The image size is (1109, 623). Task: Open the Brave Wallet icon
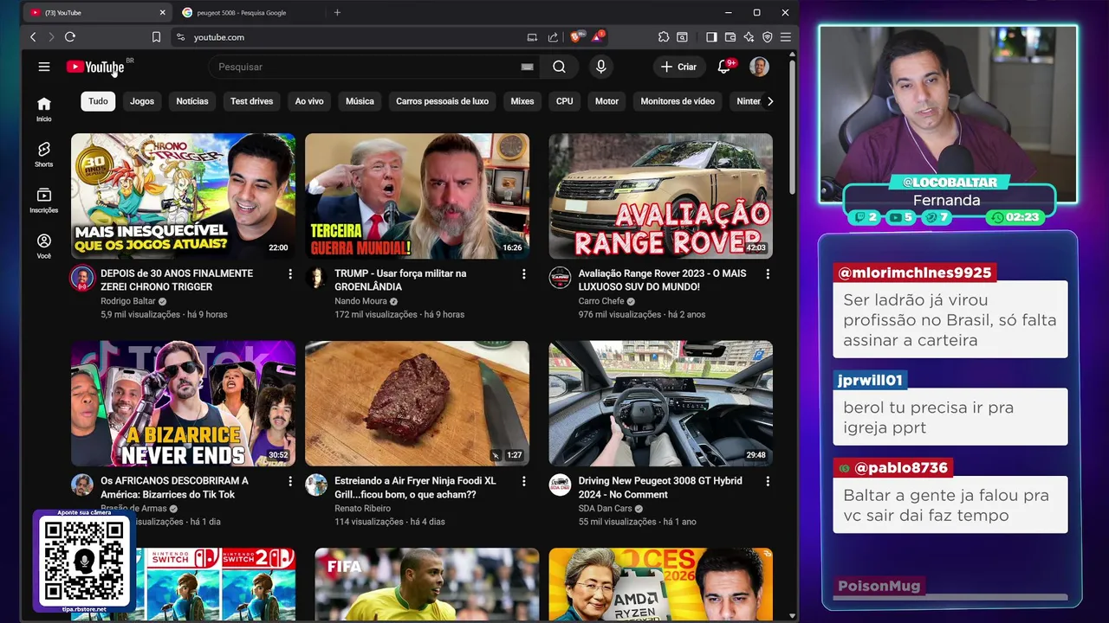(730, 37)
